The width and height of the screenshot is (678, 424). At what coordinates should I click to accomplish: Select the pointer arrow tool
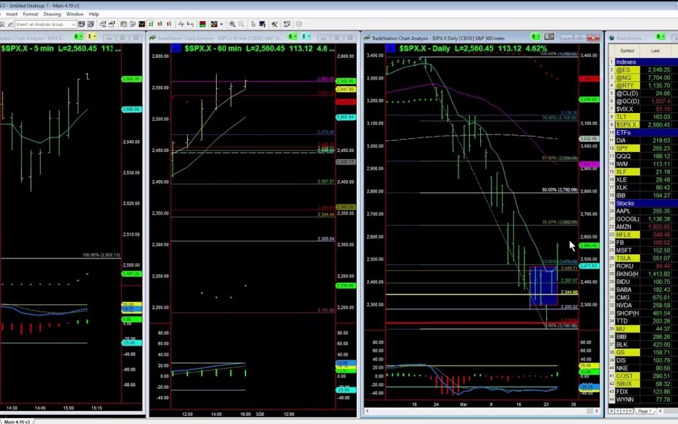pos(254,24)
